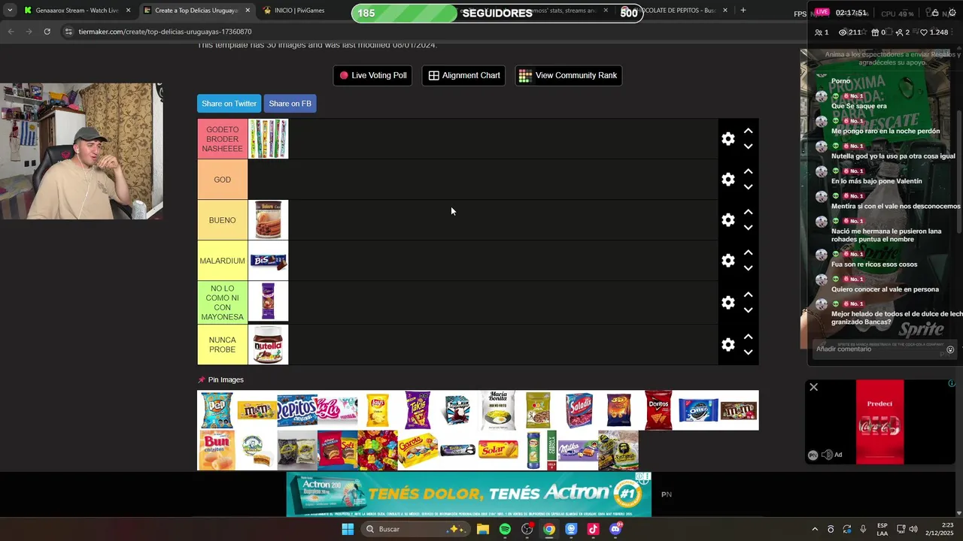
Task: Select the Bis chocolate image in MALARDIUM
Action: click(269, 261)
